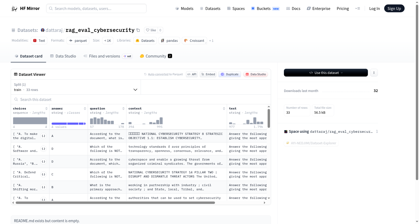
Task: Select the Croissant library tag
Action: tap(194, 41)
